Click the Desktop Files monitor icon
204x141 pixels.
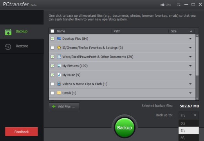(59, 39)
